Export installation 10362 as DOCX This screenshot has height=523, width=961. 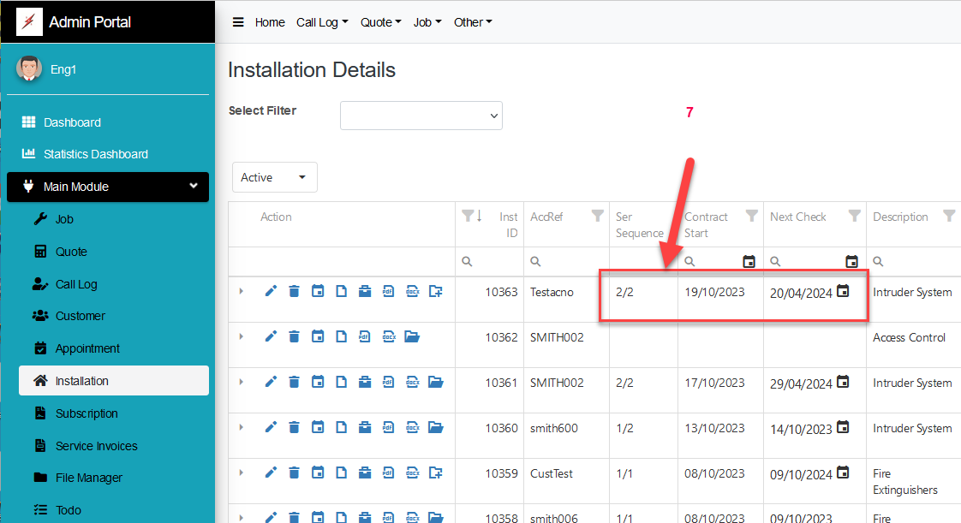pyautogui.click(x=389, y=337)
